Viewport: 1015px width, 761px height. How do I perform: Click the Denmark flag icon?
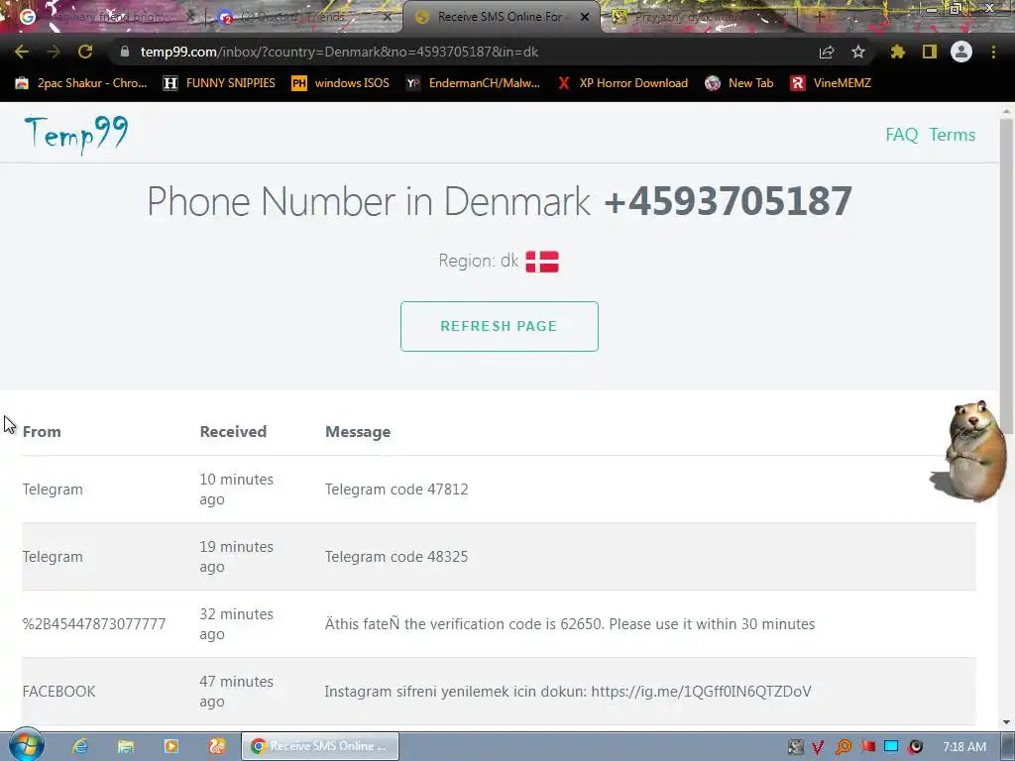pyautogui.click(x=542, y=262)
